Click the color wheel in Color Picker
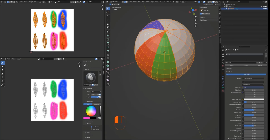The width and height of the screenshot is (270, 140). (91, 111)
